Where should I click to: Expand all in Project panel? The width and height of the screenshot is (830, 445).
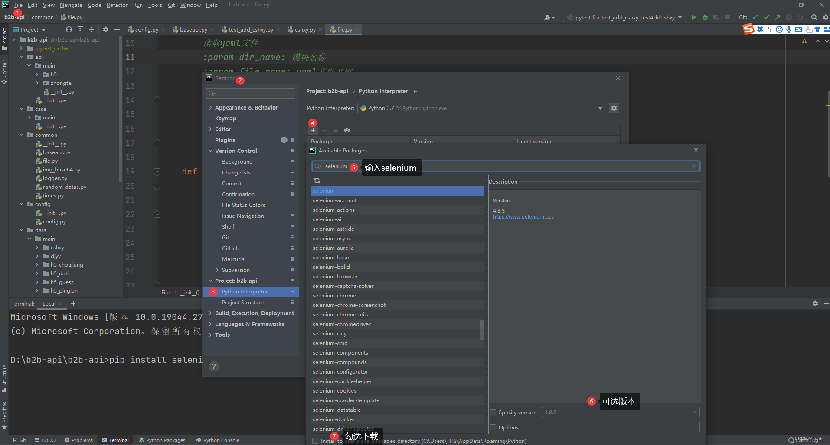[x=80, y=29]
